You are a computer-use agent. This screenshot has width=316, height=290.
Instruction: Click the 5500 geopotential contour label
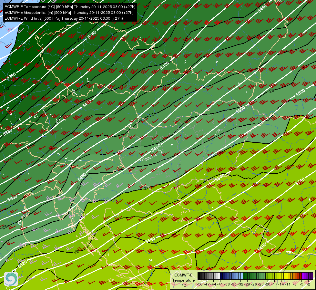240,110
